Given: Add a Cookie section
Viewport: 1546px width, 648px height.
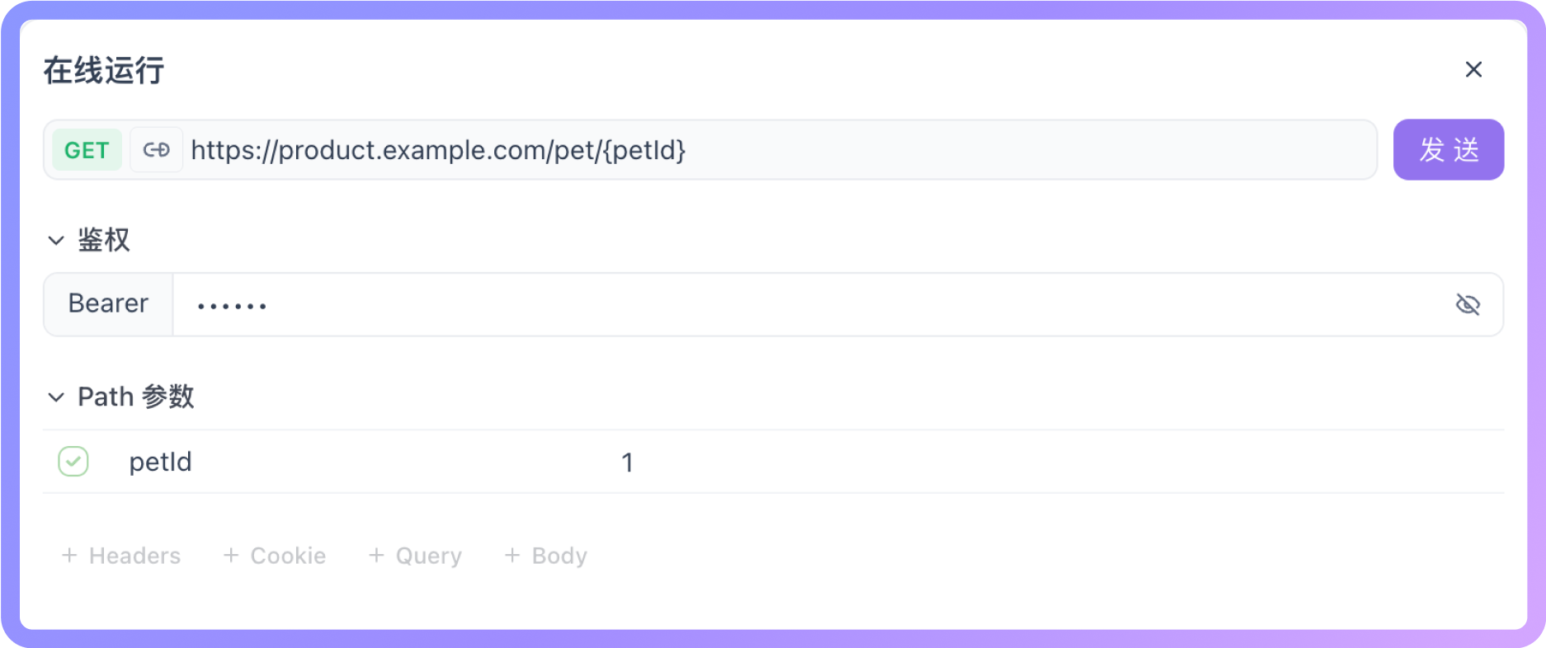Looking at the screenshot, I should point(275,556).
